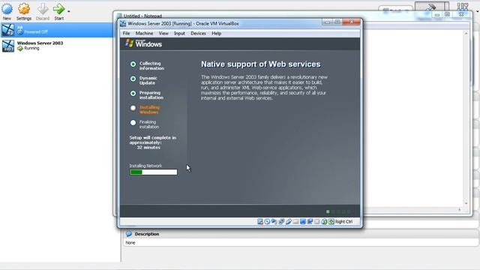Click the green Start arrow icon
The height and width of the screenshot is (270, 480).
(58, 9)
